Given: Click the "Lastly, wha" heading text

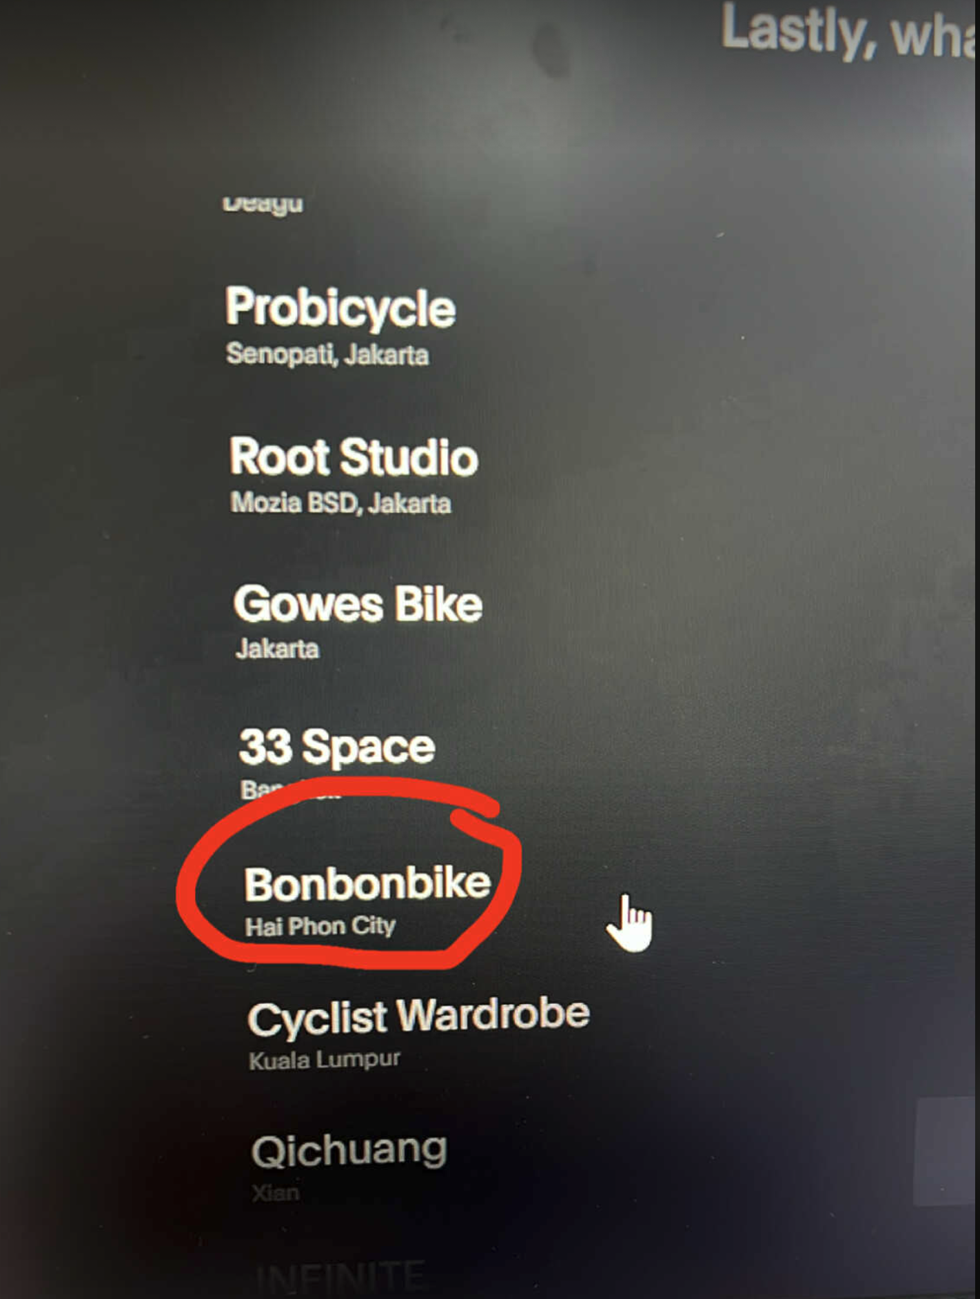Looking at the screenshot, I should [849, 32].
